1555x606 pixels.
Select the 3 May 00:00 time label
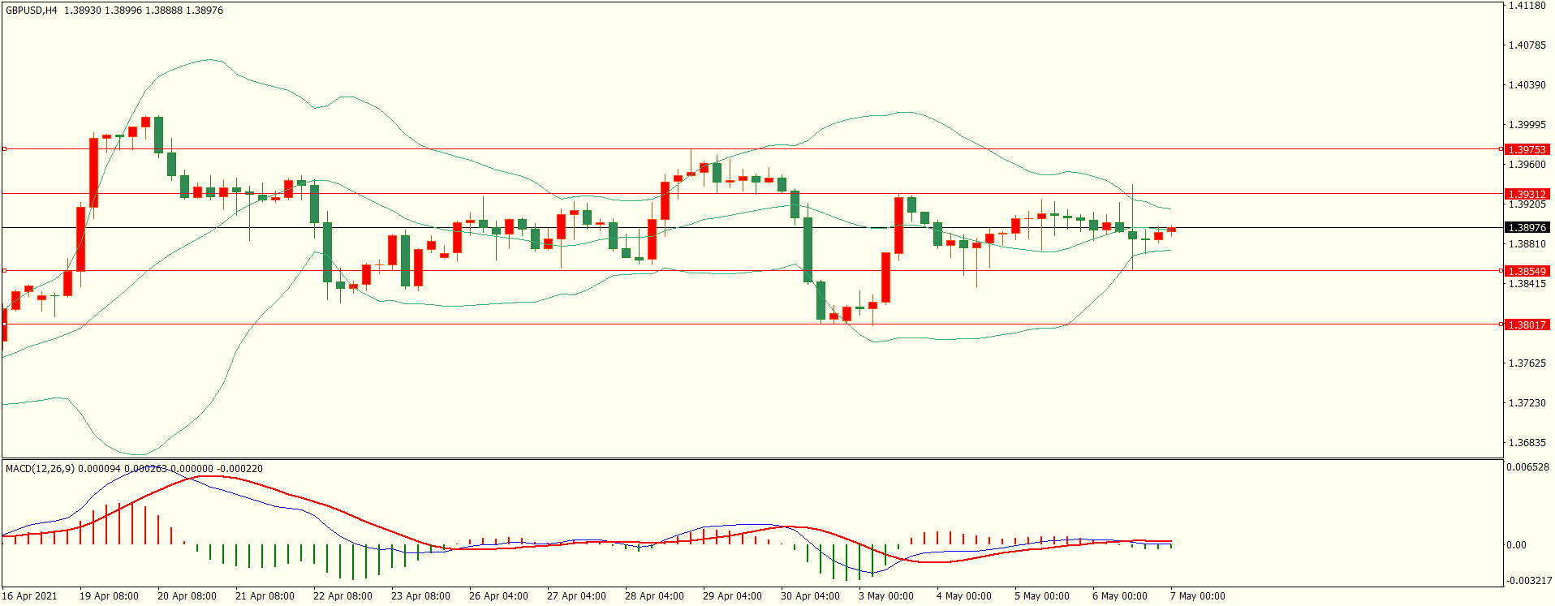[x=885, y=596]
